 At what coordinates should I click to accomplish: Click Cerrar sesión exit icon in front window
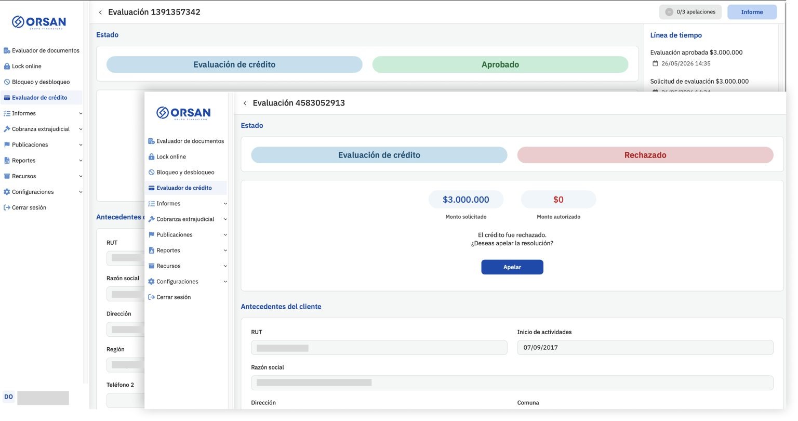[x=151, y=297]
